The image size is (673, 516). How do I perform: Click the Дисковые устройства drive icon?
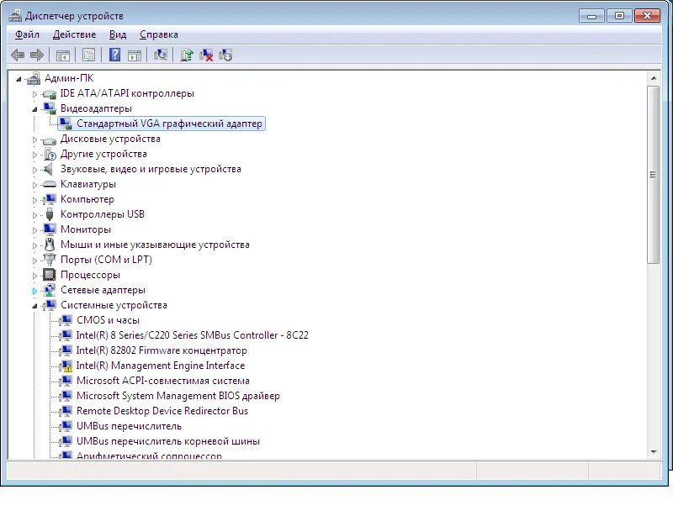50,140
